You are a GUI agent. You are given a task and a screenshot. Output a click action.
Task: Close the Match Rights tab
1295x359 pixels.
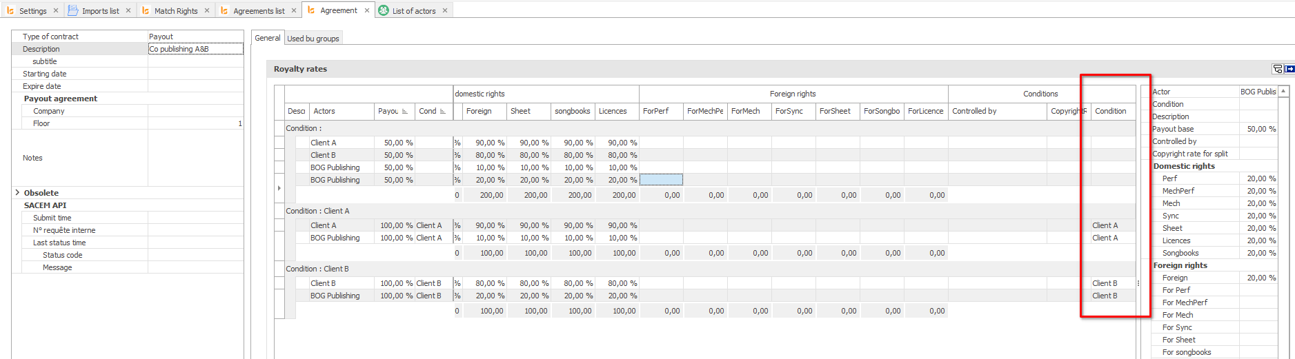tap(207, 10)
